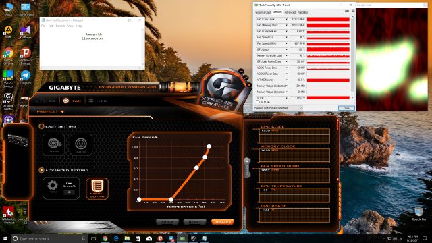Choose the Fixed fan speed gear icon
The height and width of the screenshot is (243, 432).
point(53,187)
